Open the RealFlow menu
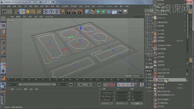This screenshot has width=194, height=109. coord(101,6)
